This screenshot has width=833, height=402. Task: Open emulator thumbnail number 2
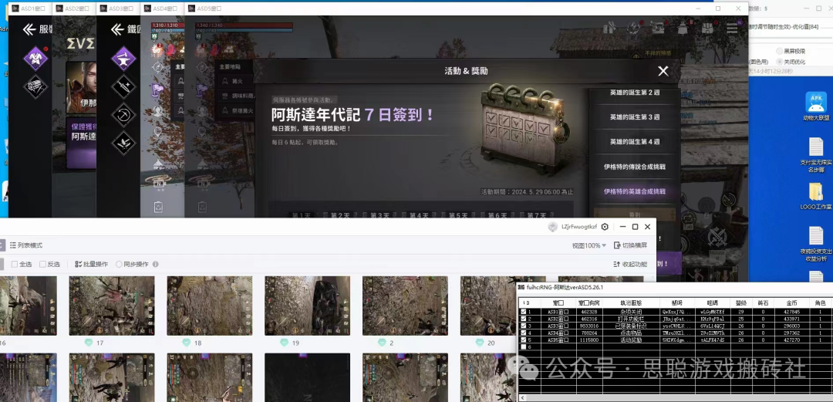[405, 306]
